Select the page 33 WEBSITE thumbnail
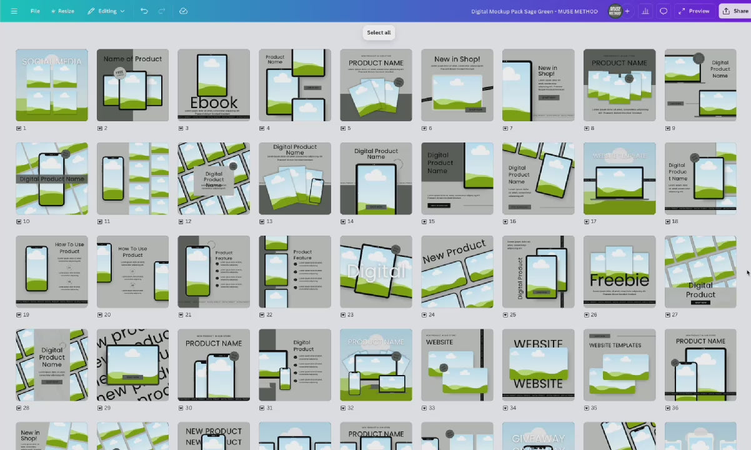 tap(457, 365)
